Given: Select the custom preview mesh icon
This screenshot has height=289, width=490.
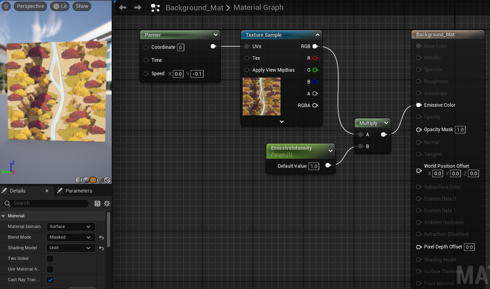Looking at the screenshot, I should [107, 180].
